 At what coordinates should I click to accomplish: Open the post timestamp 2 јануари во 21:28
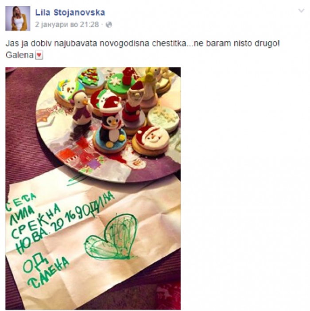67,25
